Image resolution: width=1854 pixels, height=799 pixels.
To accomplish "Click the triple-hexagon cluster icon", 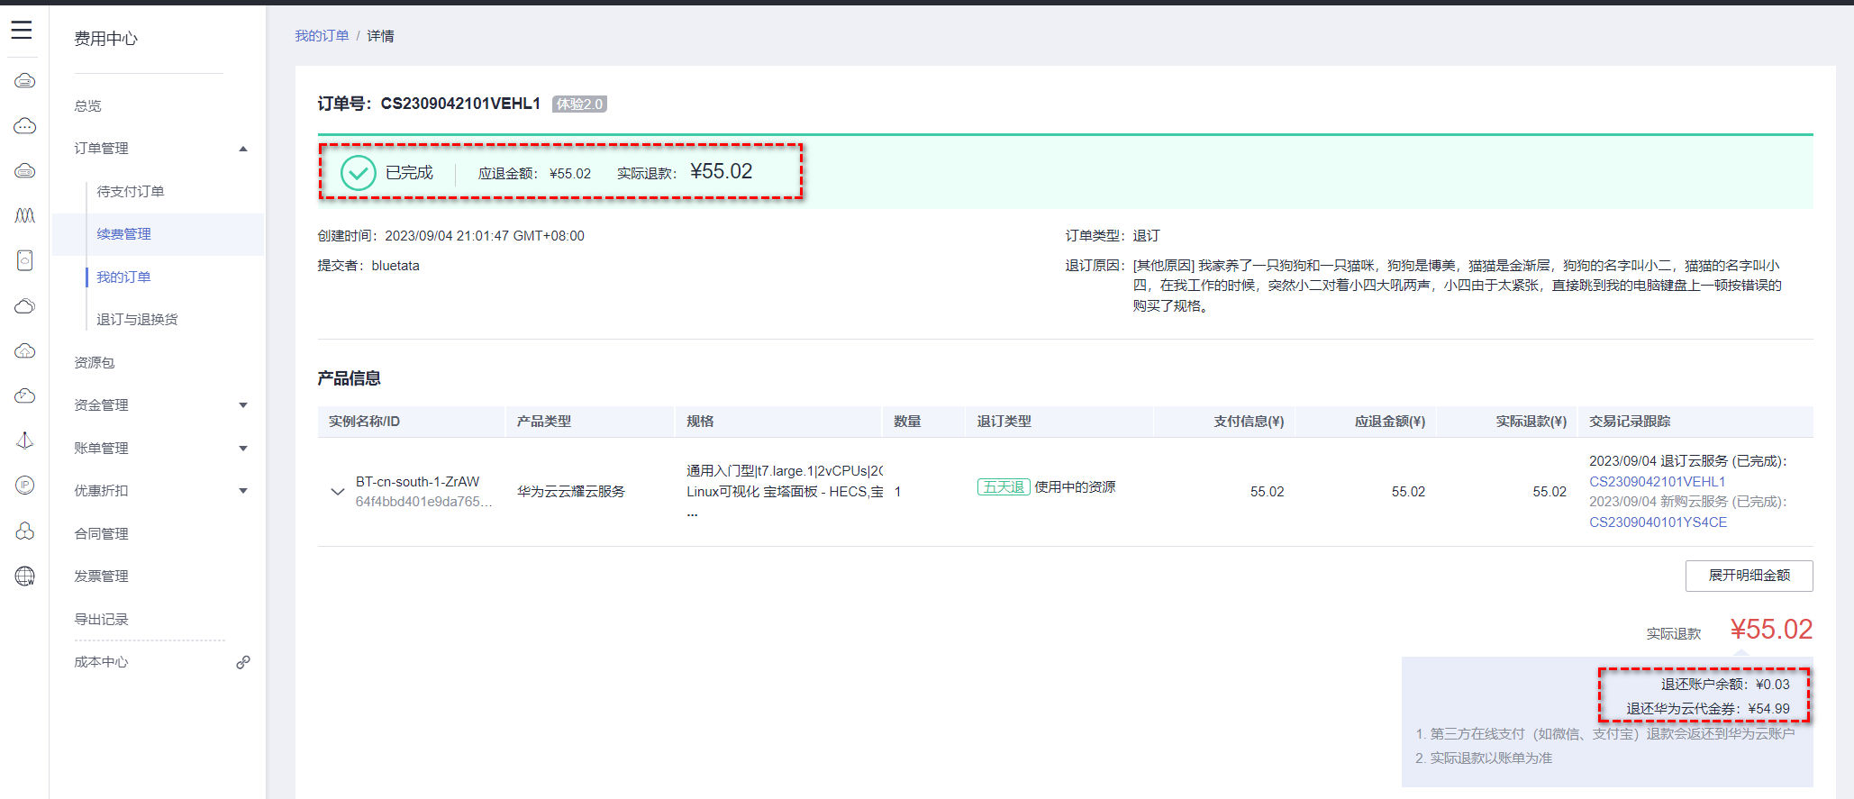I will [25, 531].
